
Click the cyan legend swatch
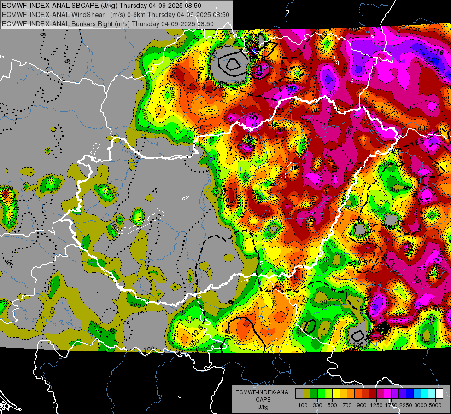[x=425, y=394]
